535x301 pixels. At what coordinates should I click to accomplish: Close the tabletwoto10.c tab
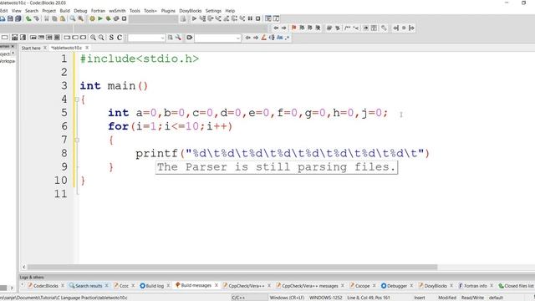coord(87,48)
